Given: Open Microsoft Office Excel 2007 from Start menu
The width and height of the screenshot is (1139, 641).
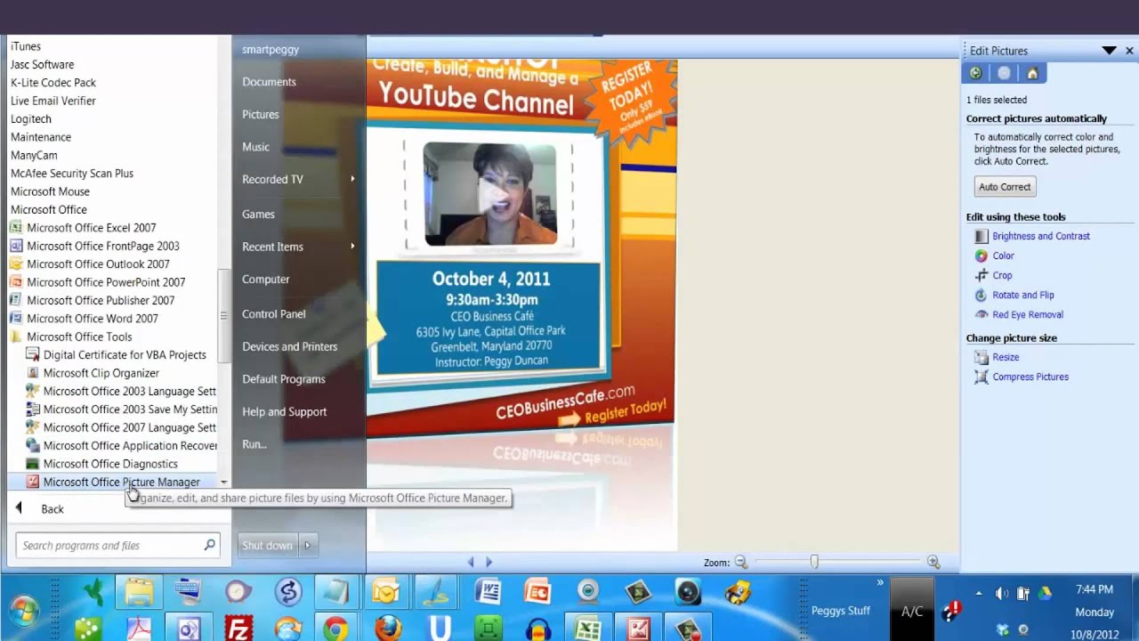Looking at the screenshot, I should [83, 228].
